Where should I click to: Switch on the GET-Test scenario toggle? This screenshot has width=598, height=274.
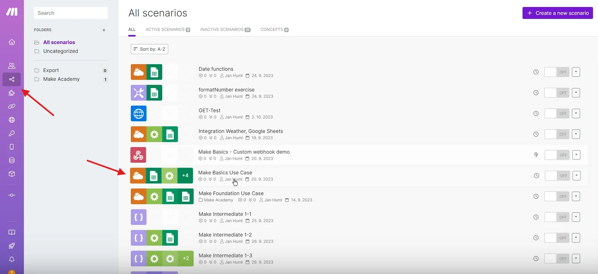point(557,113)
